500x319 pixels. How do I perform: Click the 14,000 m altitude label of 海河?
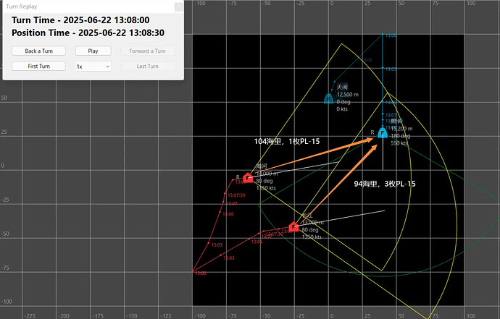267,174
